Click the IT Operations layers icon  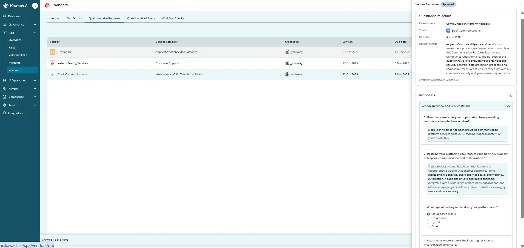click(x=4, y=80)
